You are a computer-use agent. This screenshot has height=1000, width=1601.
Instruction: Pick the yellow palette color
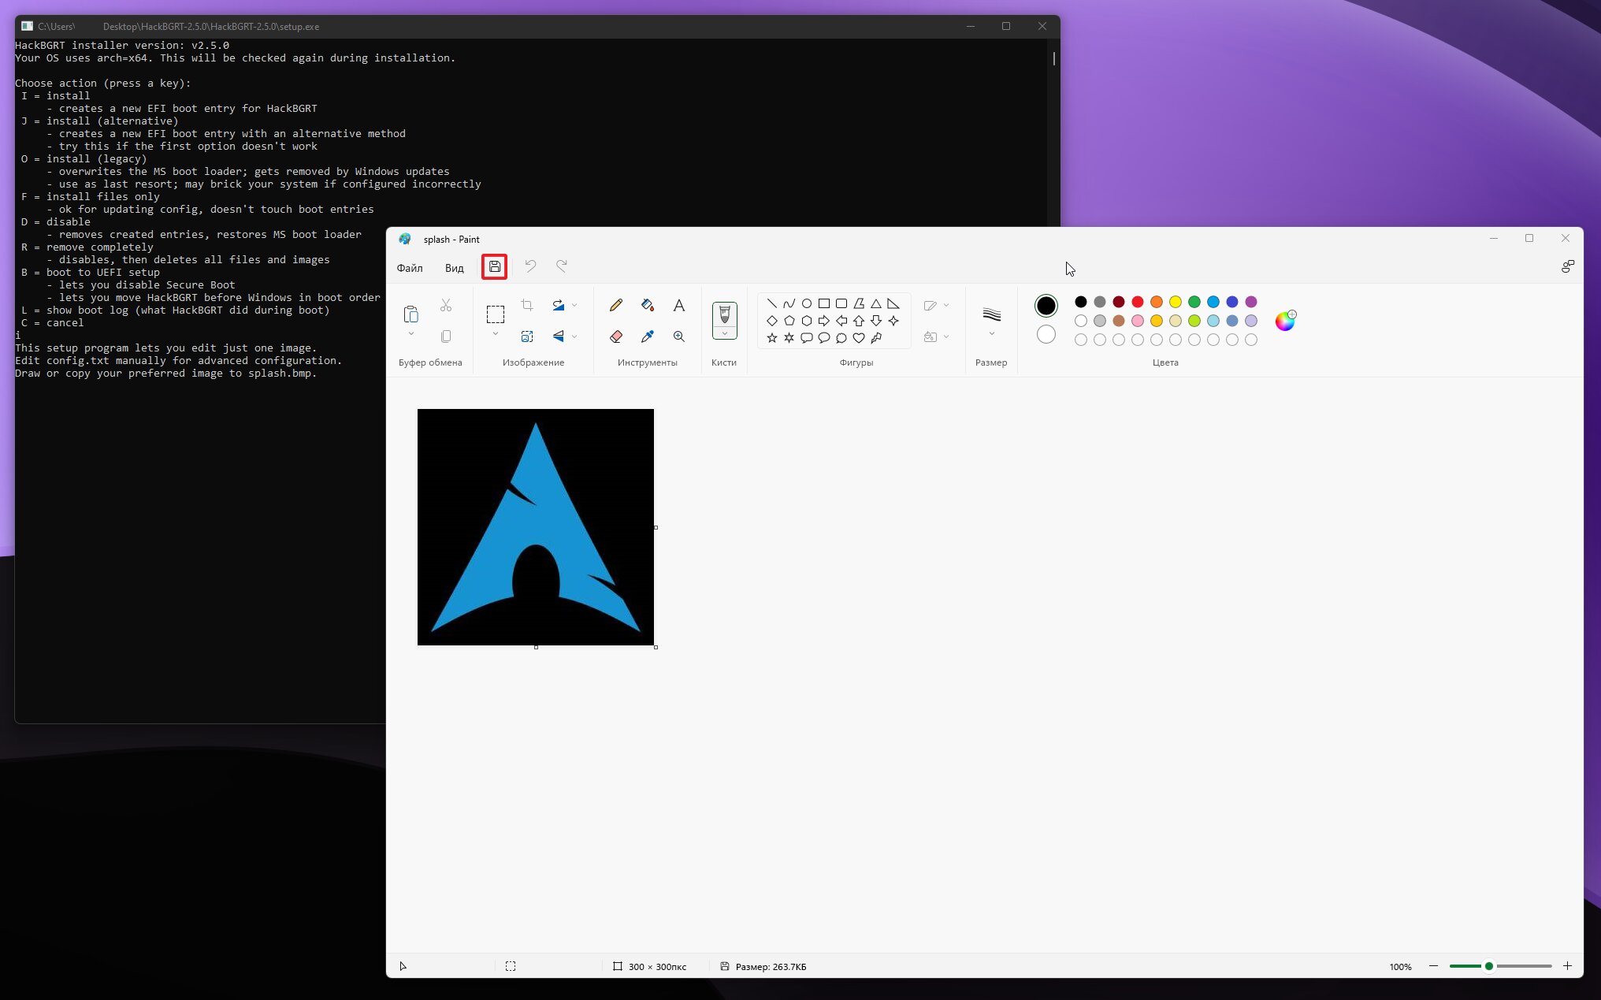pos(1176,302)
